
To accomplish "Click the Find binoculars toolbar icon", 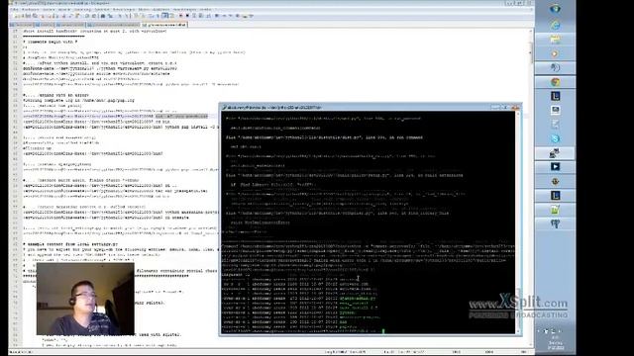I will pos(102,16).
